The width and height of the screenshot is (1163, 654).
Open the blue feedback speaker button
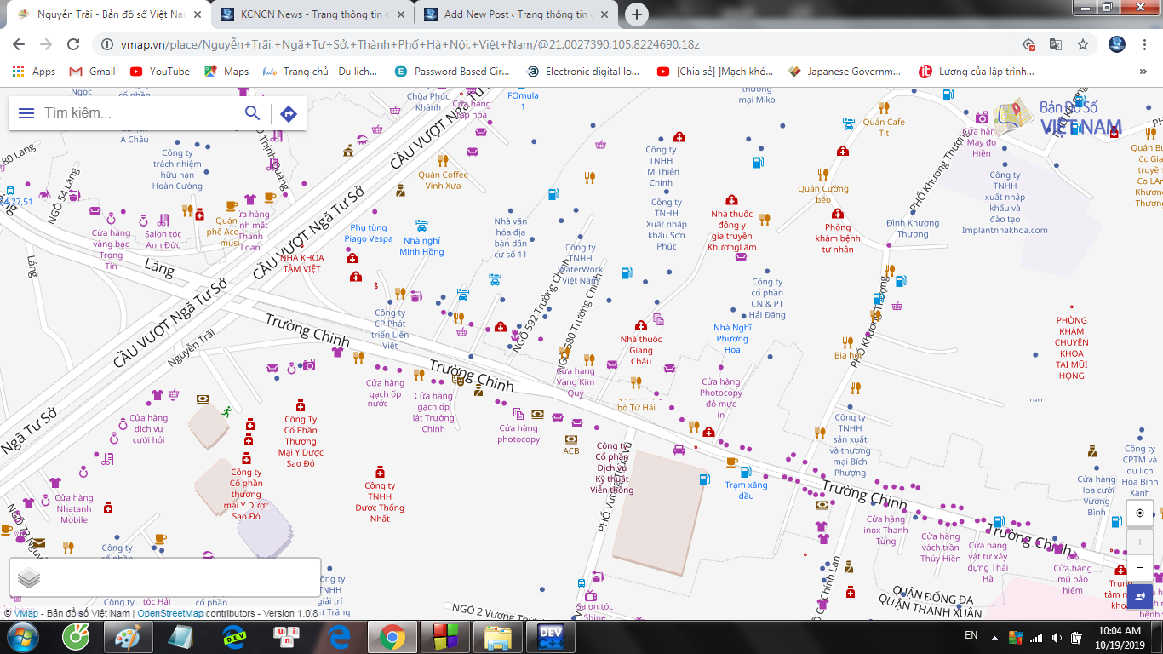(x=1140, y=597)
